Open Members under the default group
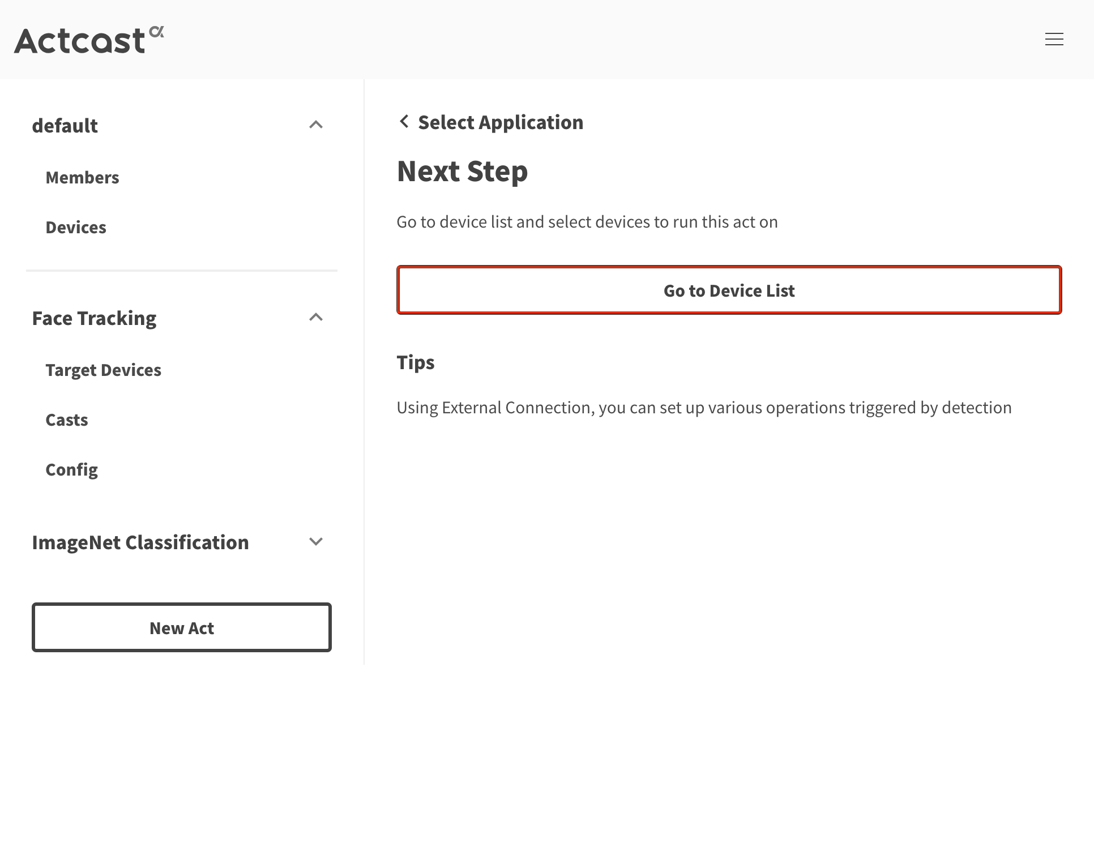Screen dimensions: 1094x847 pos(82,177)
